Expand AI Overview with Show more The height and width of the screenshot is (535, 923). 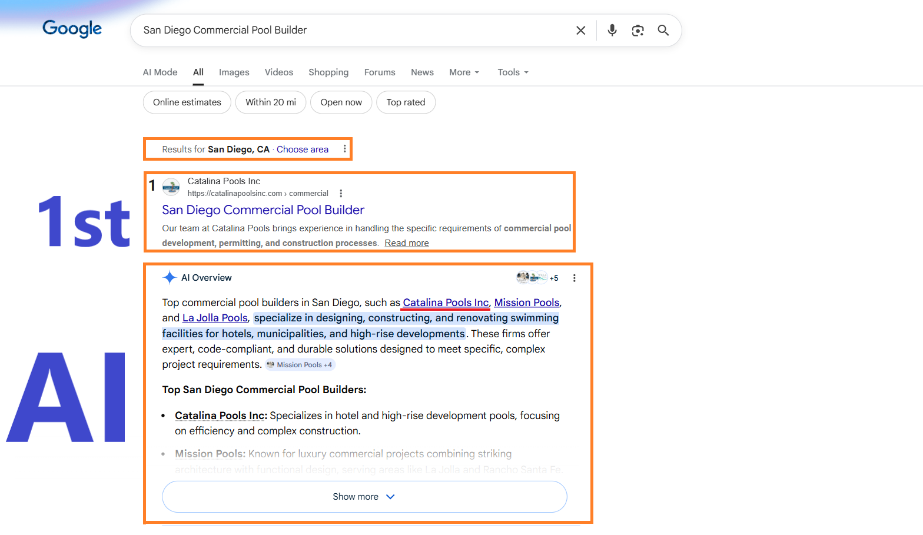(364, 497)
